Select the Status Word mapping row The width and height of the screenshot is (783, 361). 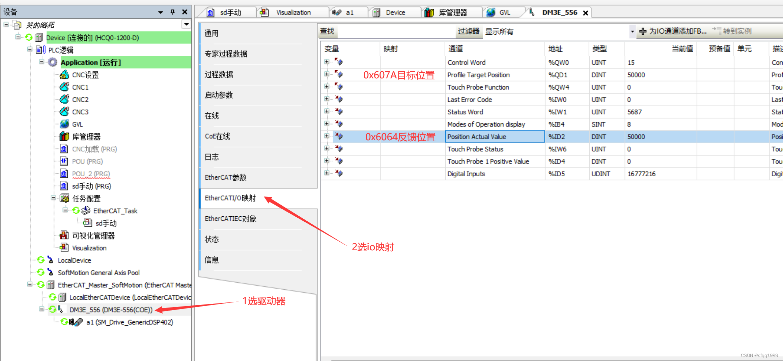point(465,112)
